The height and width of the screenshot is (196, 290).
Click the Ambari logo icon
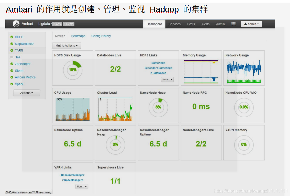click(x=16, y=24)
